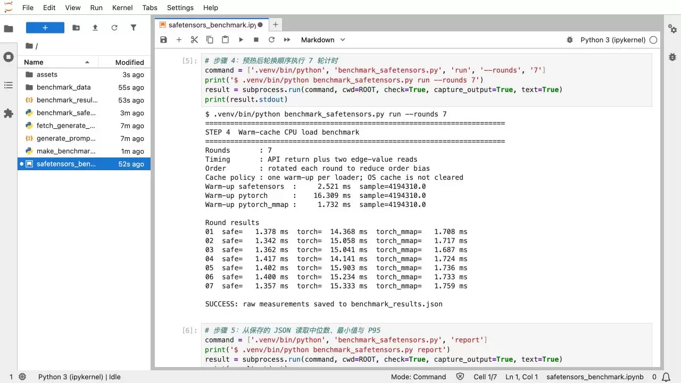Run the selected cell with play icon

click(x=240, y=40)
